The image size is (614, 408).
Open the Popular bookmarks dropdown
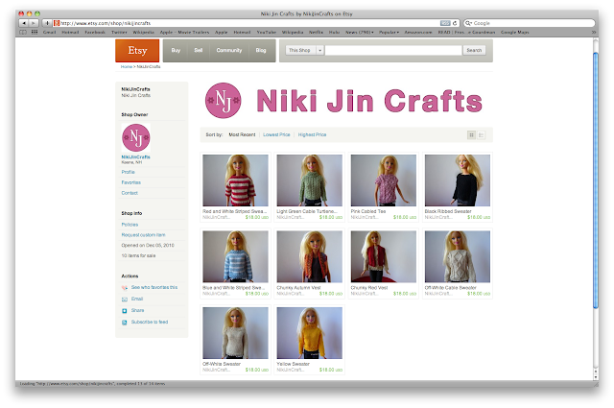pyautogui.click(x=389, y=32)
